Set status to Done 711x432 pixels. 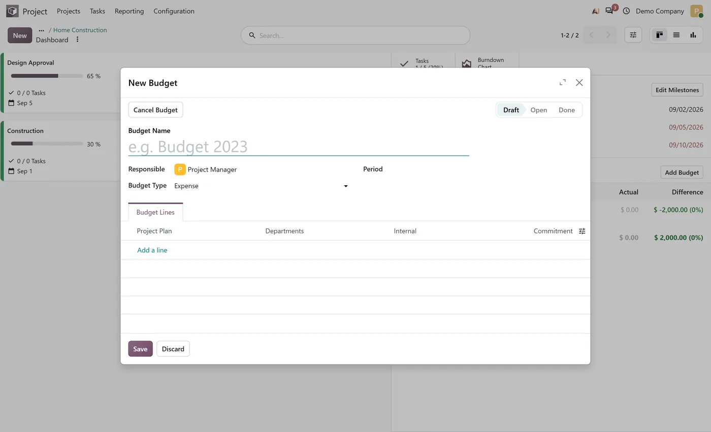566,110
